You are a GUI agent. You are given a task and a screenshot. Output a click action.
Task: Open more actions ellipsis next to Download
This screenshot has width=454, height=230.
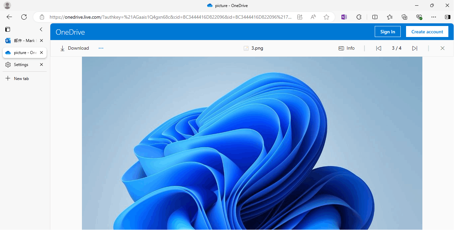pyautogui.click(x=101, y=48)
